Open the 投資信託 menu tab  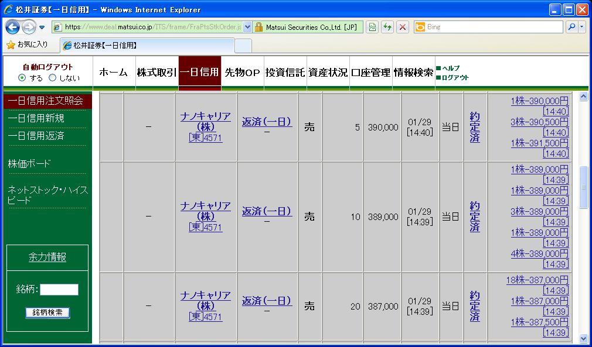tap(285, 73)
